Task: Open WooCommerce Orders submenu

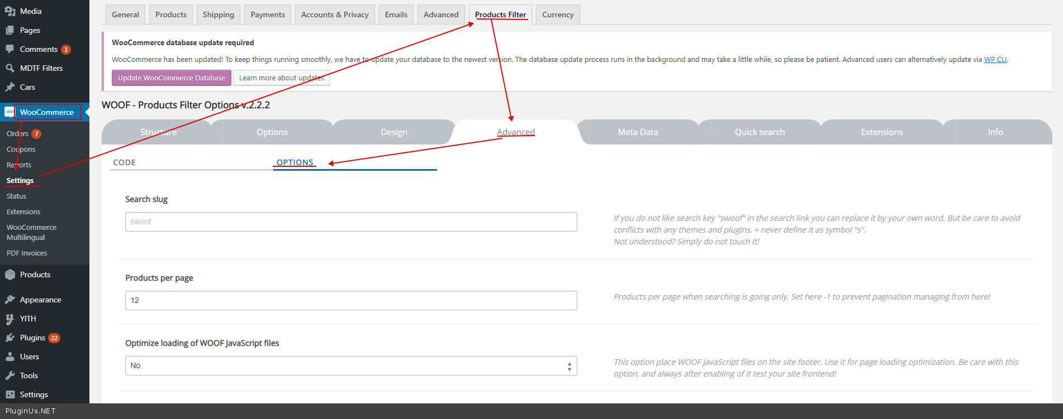Action: [x=17, y=133]
